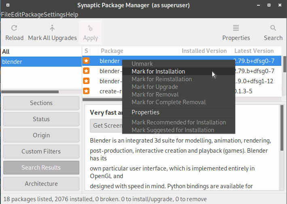287x204 pixels.
Task: Maximize the Synaptic window
Action: point(269,5)
